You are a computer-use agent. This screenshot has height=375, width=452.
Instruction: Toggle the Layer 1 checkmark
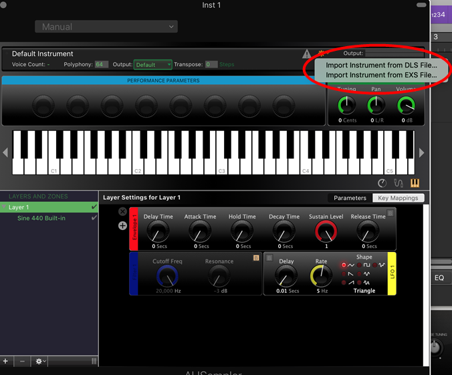tap(94, 207)
